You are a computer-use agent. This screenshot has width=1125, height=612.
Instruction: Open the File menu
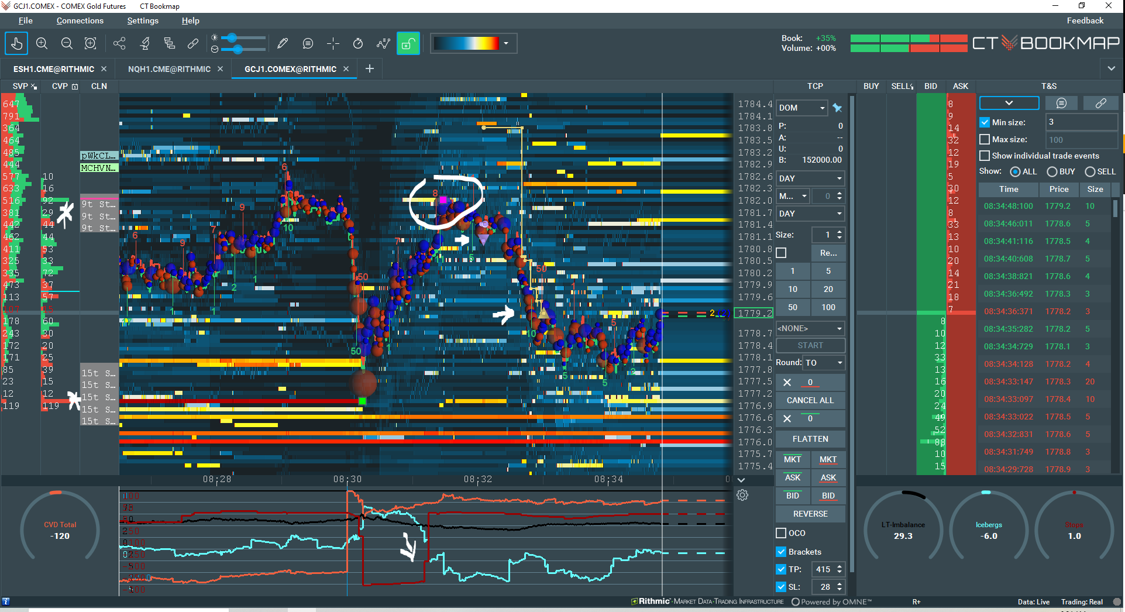(x=26, y=20)
